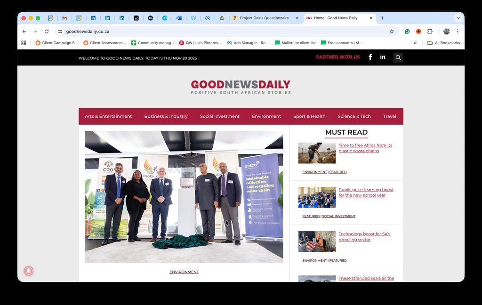The width and height of the screenshot is (482, 305).
Task: Go forward in browser history
Action: click(x=35, y=32)
